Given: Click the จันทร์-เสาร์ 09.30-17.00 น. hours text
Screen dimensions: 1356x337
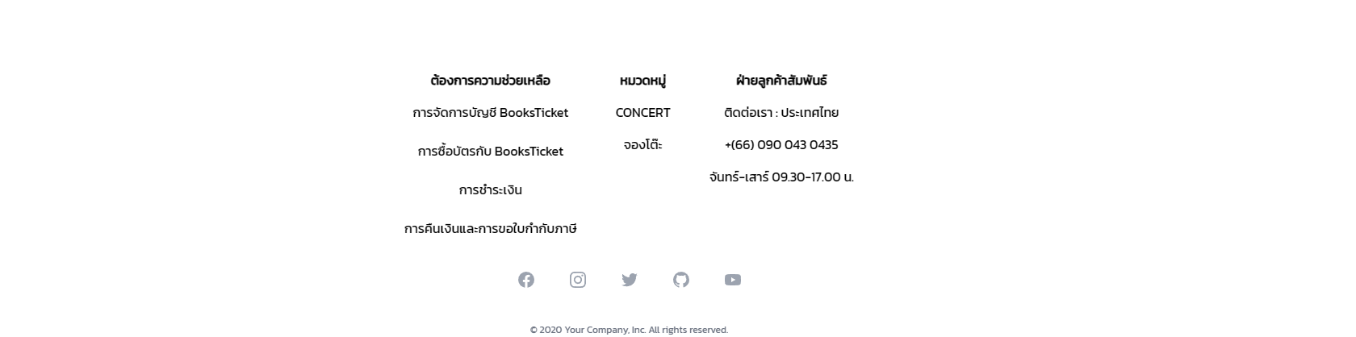Looking at the screenshot, I should point(781,177).
